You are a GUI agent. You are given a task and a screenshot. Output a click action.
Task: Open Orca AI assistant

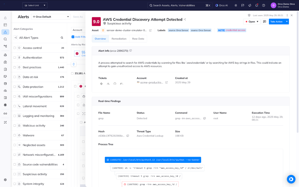(221, 5)
